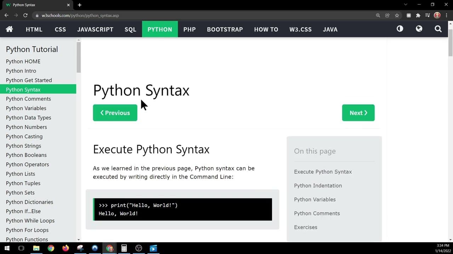453x254 pixels.
Task: Open a new browser tab
Action: (x=80, y=5)
